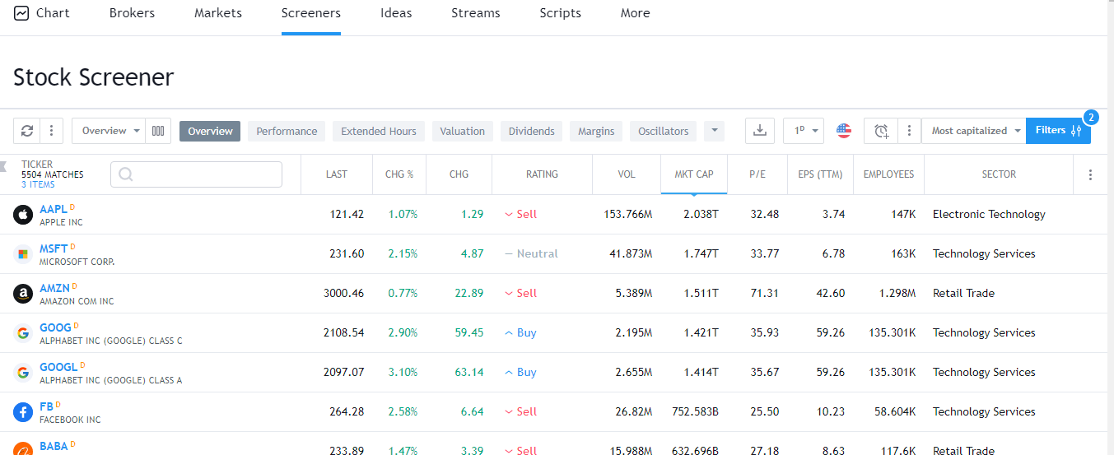Sort by the EMPLOYEES column header

click(x=888, y=174)
